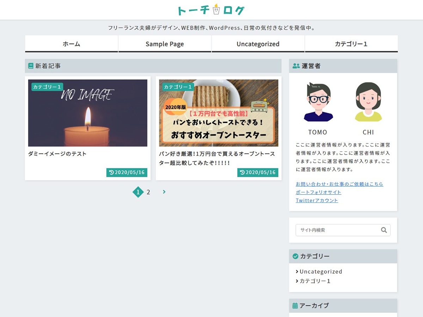The width and height of the screenshot is (423, 317).
Task: Open the oven toaster article thumbnail
Action: 219,113
